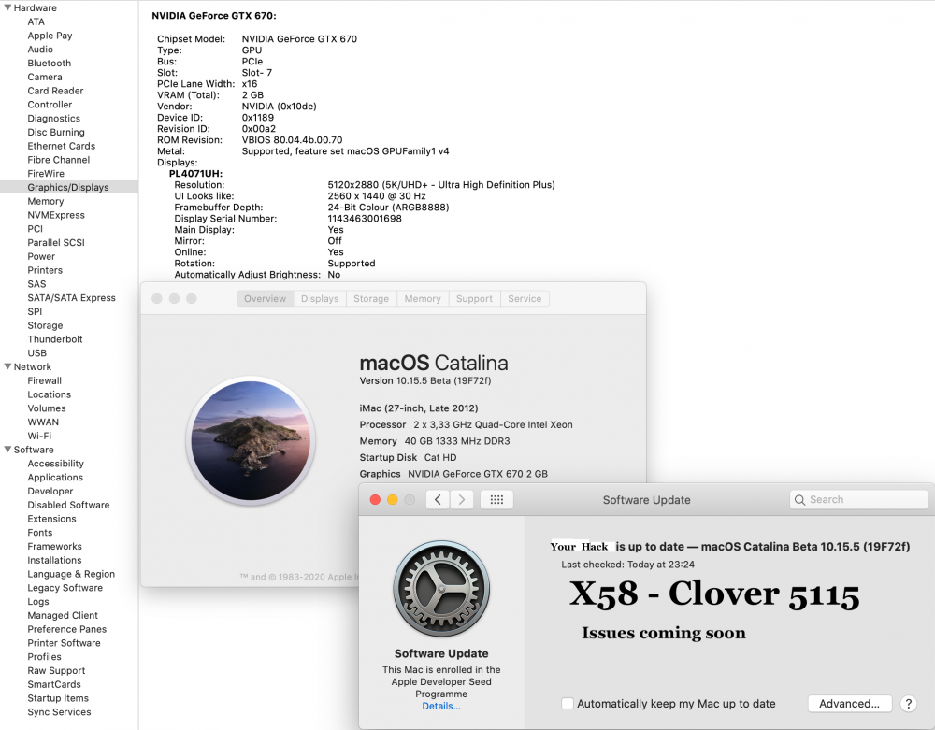Click the macOS Catalina island image
Viewport: 935px width, 730px height.
pos(251,440)
